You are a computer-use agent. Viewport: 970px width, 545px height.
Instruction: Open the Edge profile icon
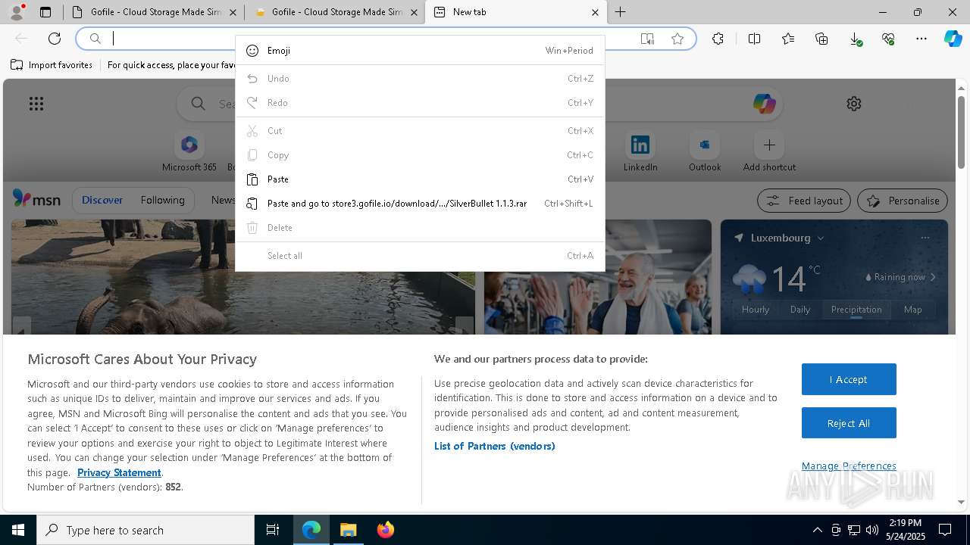coord(17,12)
